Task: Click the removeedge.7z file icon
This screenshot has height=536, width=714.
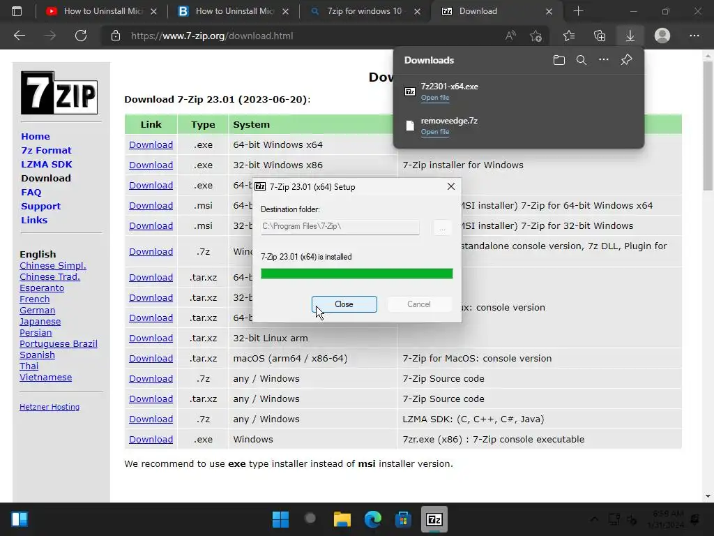Action: [410, 126]
